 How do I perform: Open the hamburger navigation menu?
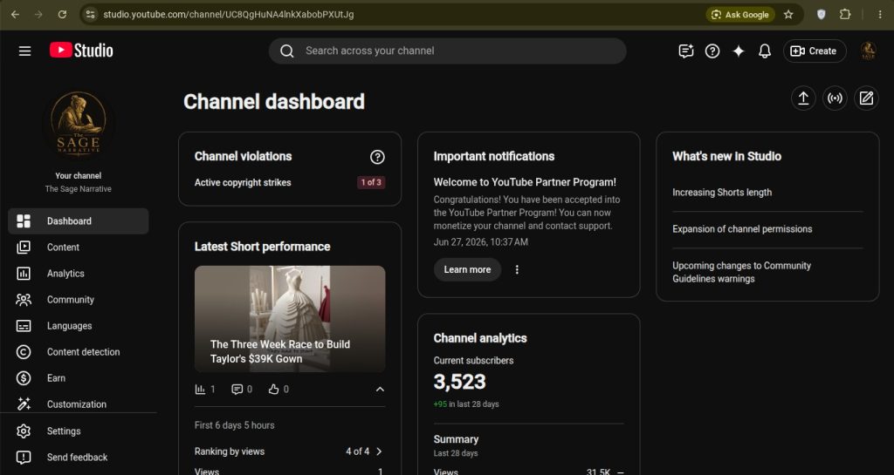[24, 51]
